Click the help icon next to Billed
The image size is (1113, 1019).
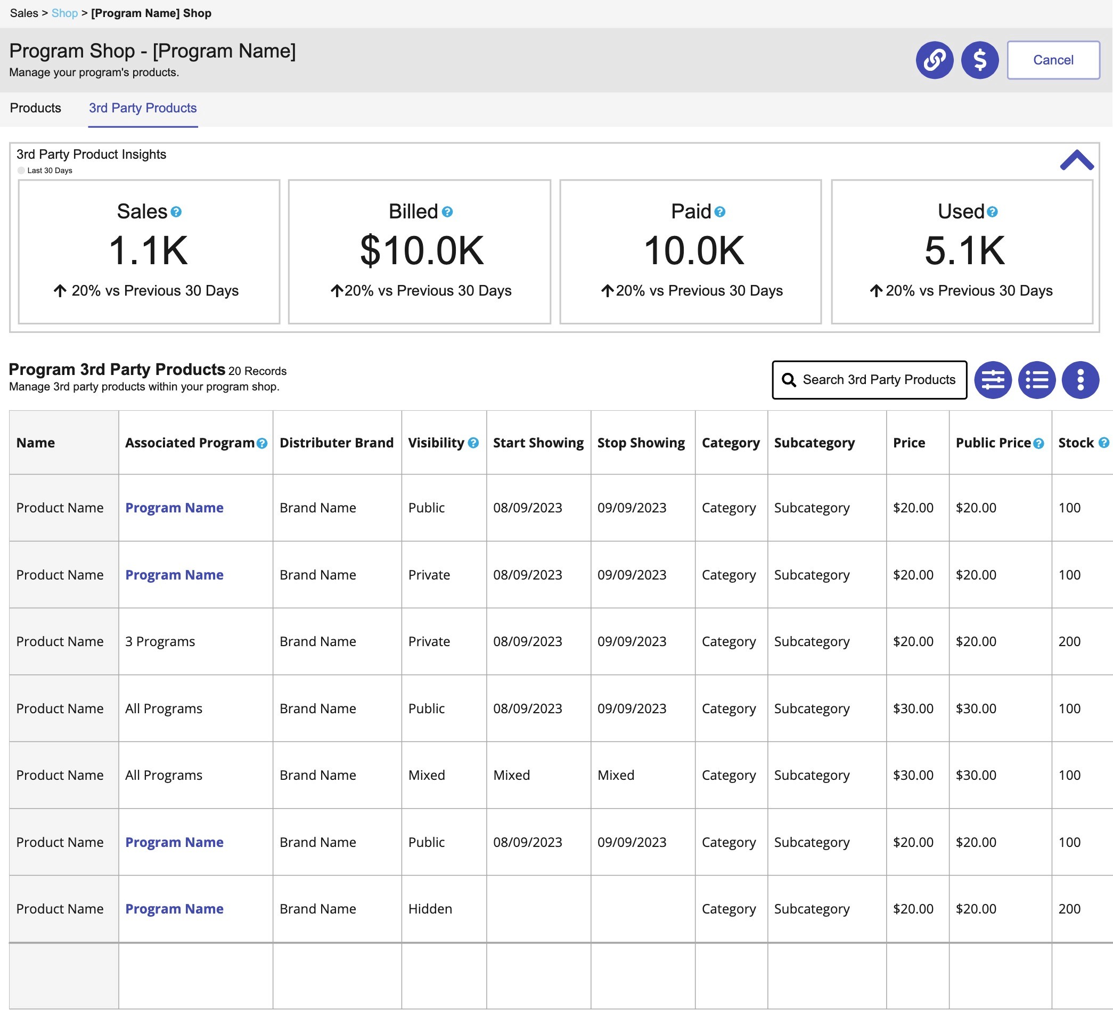447,212
